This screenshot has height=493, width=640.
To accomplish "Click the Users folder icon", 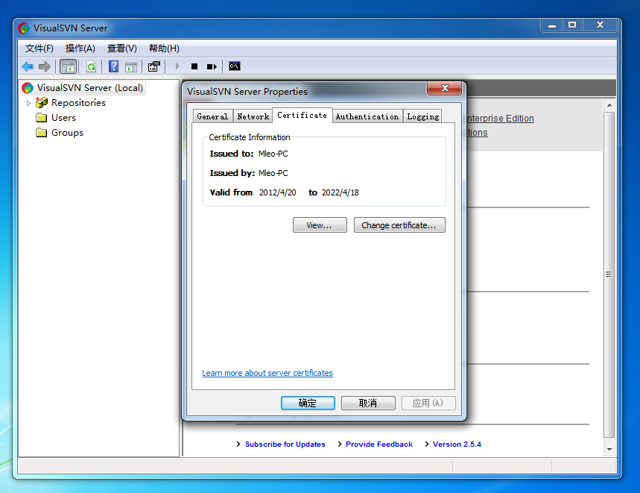I will pos(41,118).
